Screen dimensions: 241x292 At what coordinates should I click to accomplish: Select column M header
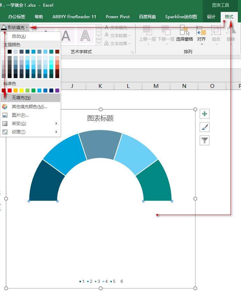click(x=156, y=86)
